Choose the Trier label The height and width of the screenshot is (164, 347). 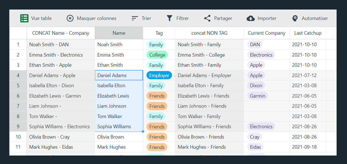point(147,18)
